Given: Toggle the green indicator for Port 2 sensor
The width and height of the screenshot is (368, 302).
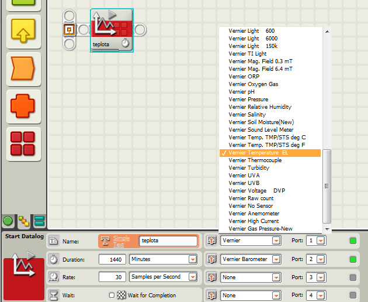Looking at the screenshot, I should [353, 259].
